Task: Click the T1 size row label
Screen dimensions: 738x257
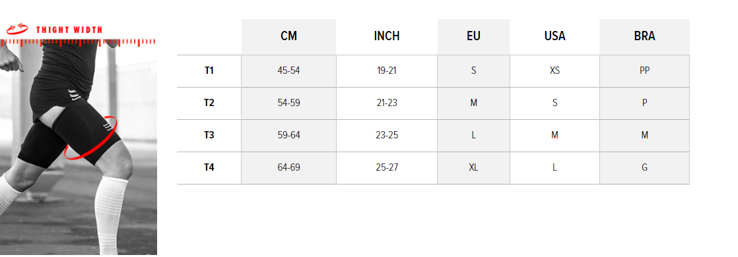Action: pyautogui.click(x=209, y=71)
